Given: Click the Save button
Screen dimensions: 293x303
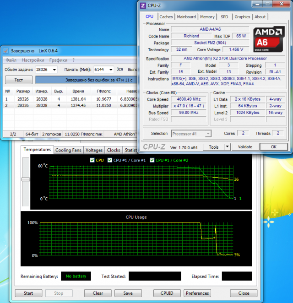Looking at the screenshot, I should click(x=128, y=293).
